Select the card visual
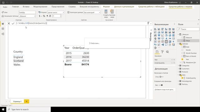 tap(174, 39)
